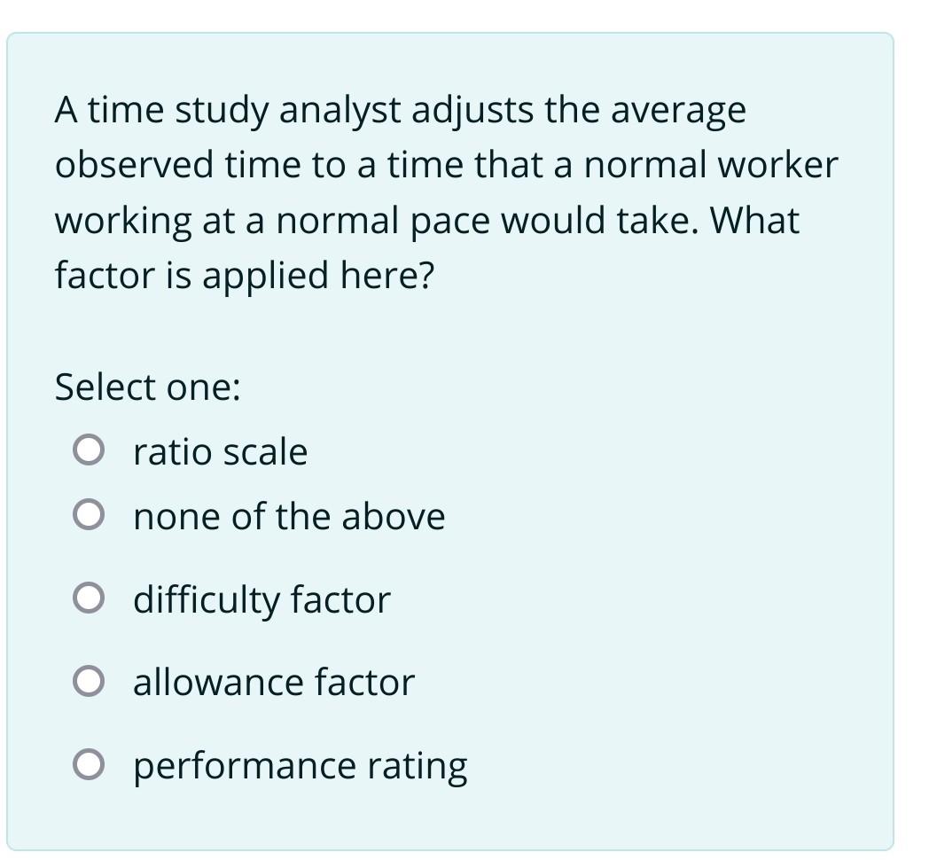
Task: Select the difficulty factor option
Action: (x=90, y=598)
